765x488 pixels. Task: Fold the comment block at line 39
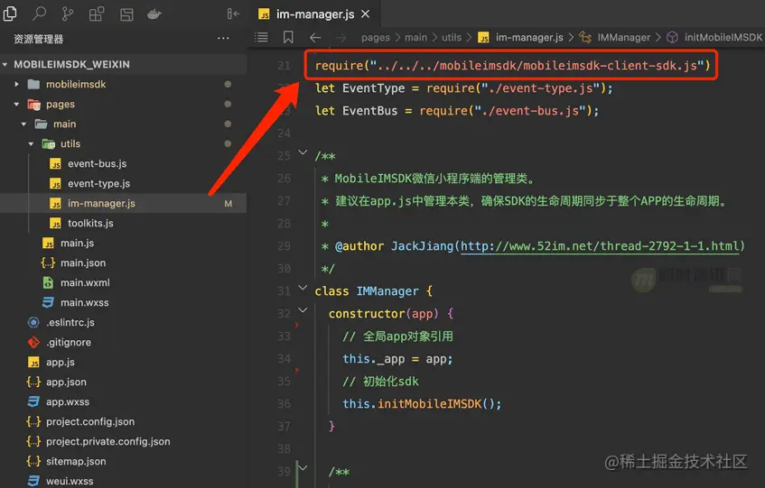click(x=303, y=468)
